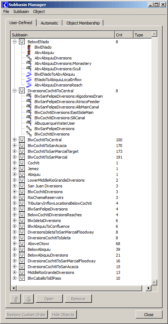Expand the AboveOtowi subbasin
The image size is (168, 324).
14,244
